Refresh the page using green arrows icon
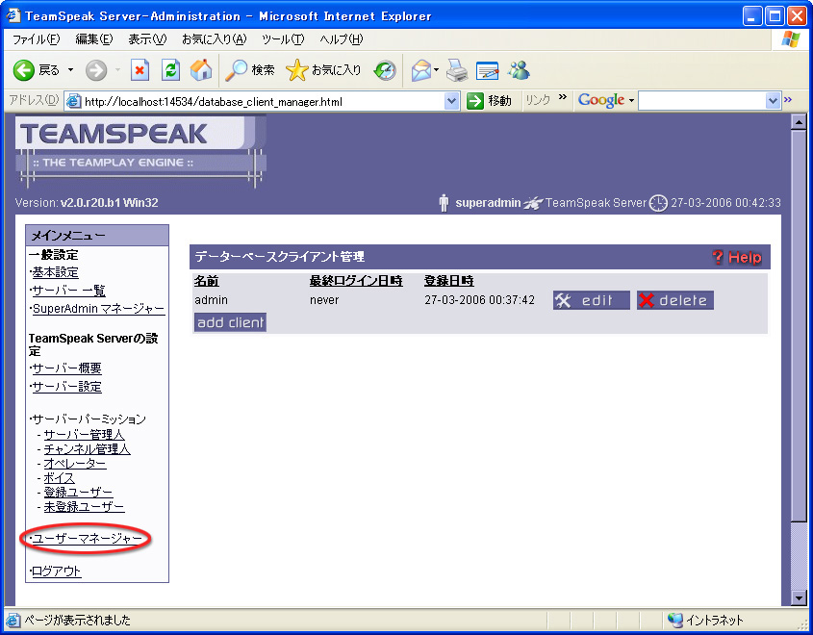This screenshot has width=813, height=635. pyautogui.click(x=170, y=70)
